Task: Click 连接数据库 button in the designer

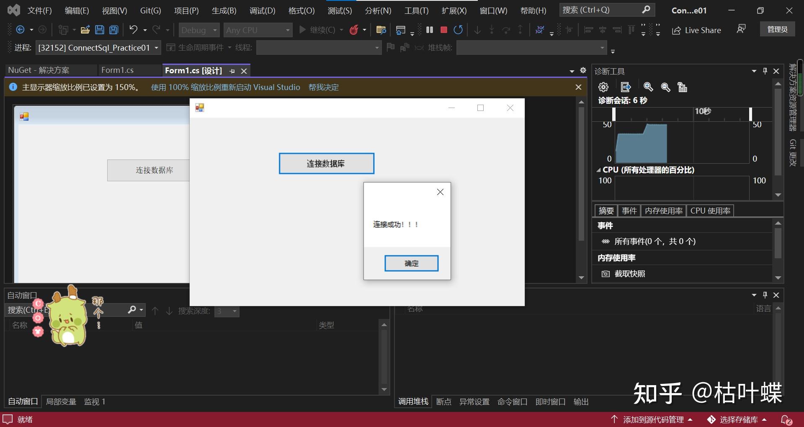Action: coord(148,170)
